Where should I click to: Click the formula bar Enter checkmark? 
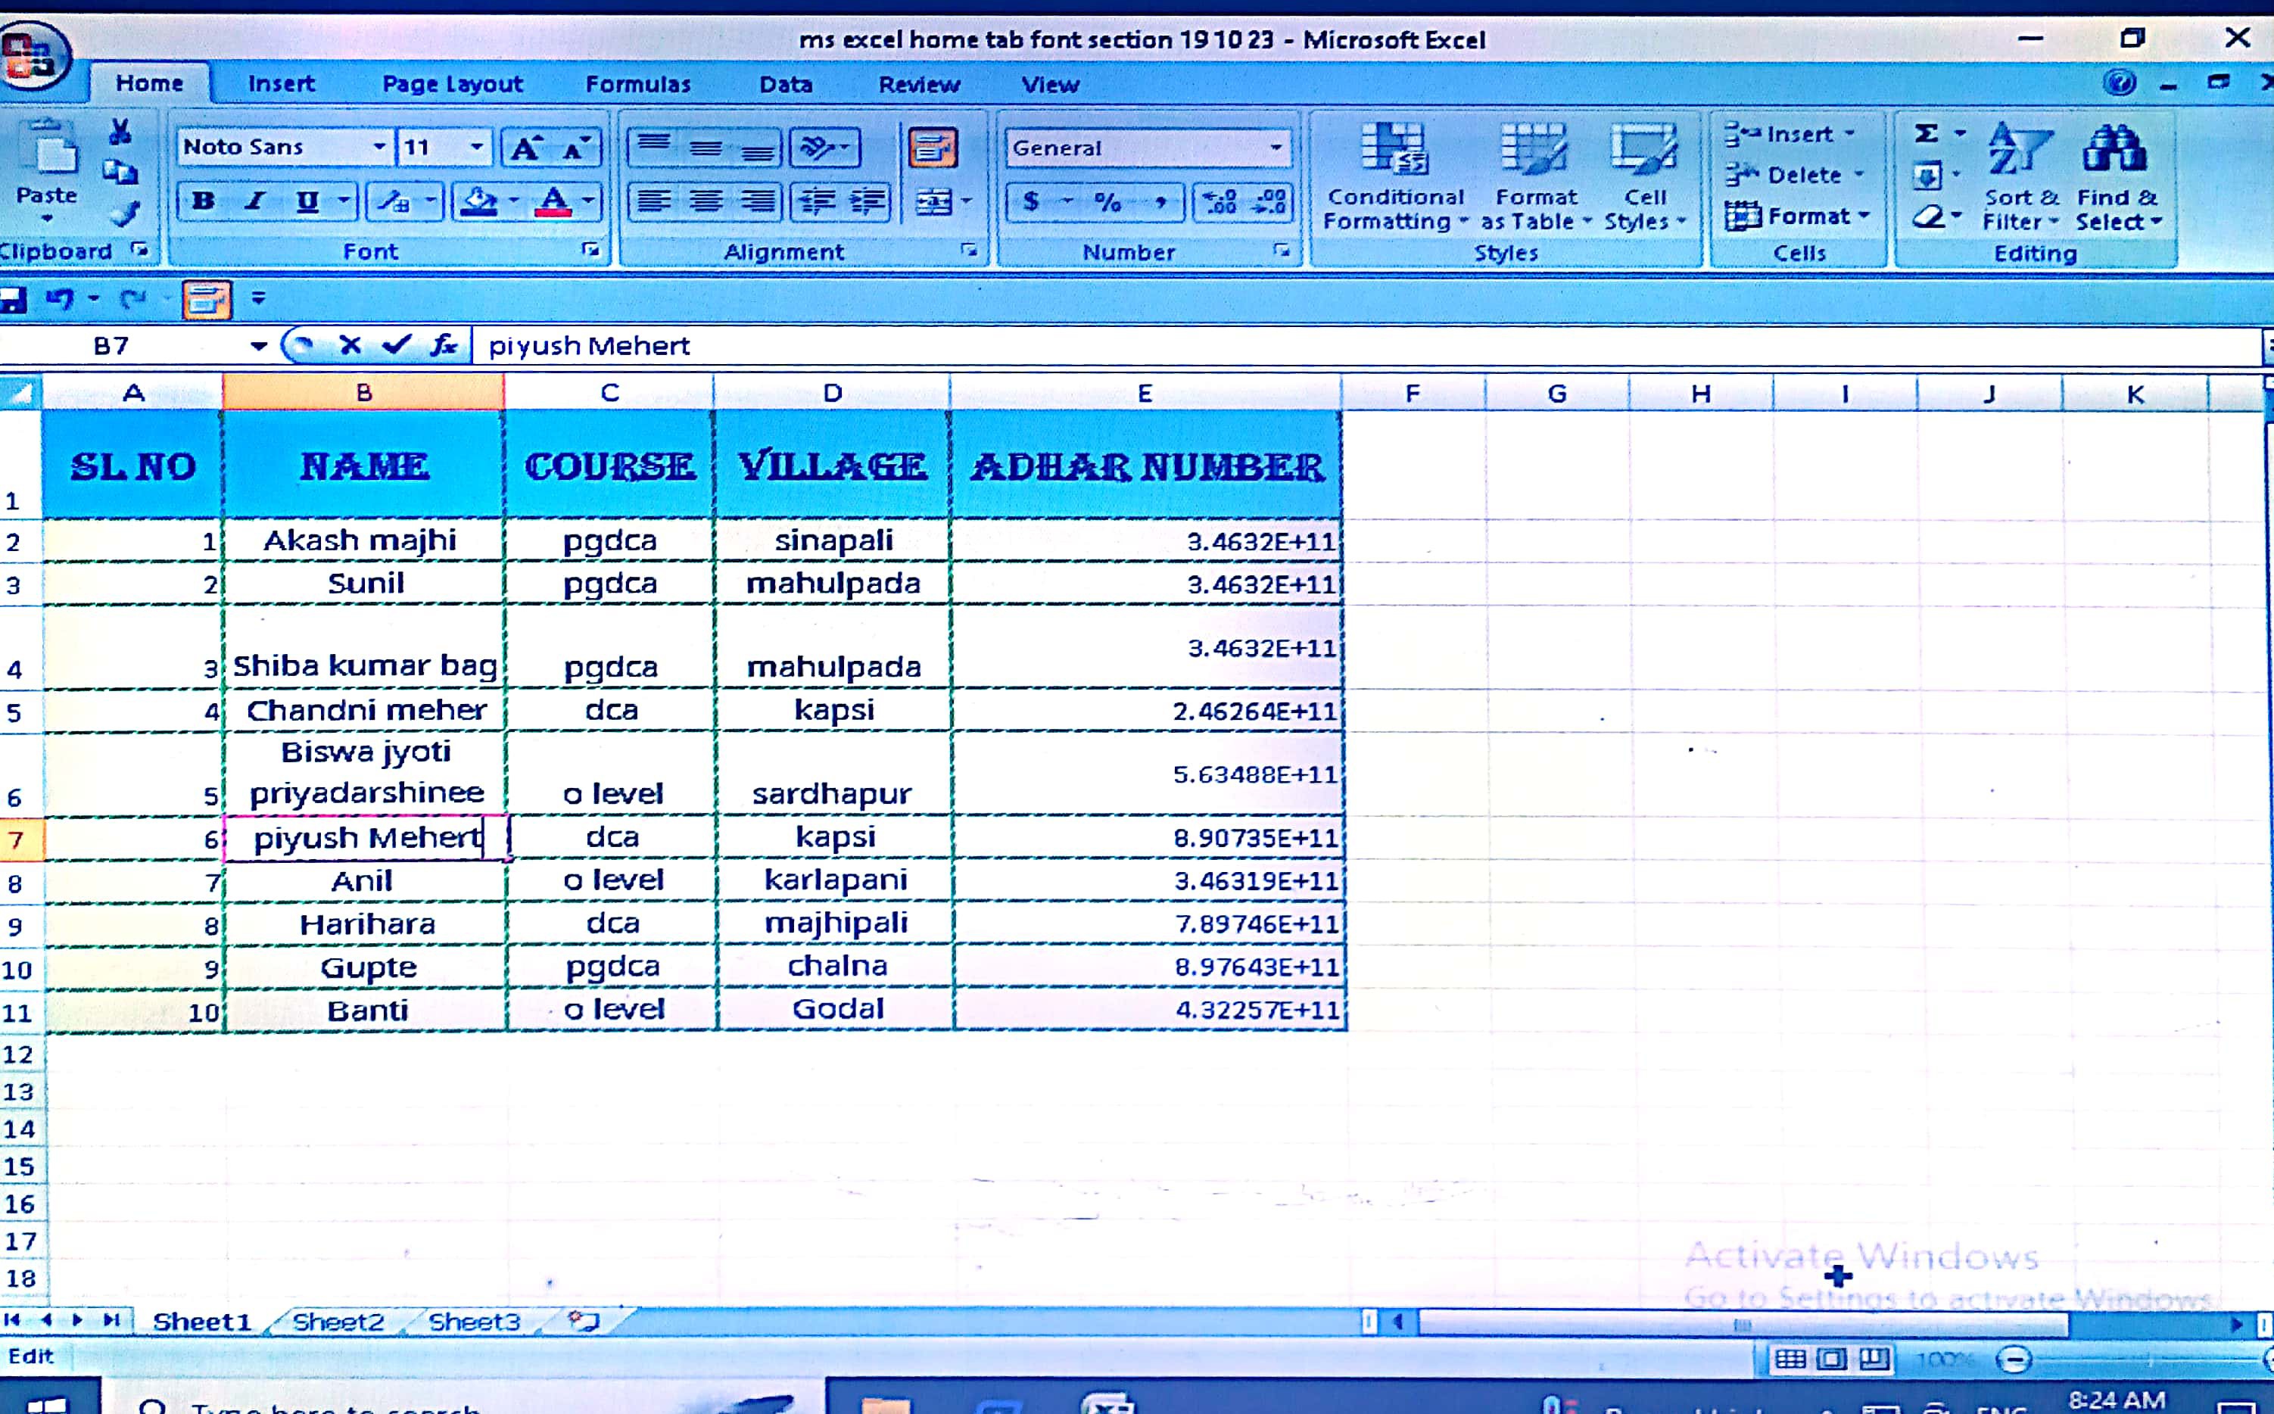pos(397,346)
